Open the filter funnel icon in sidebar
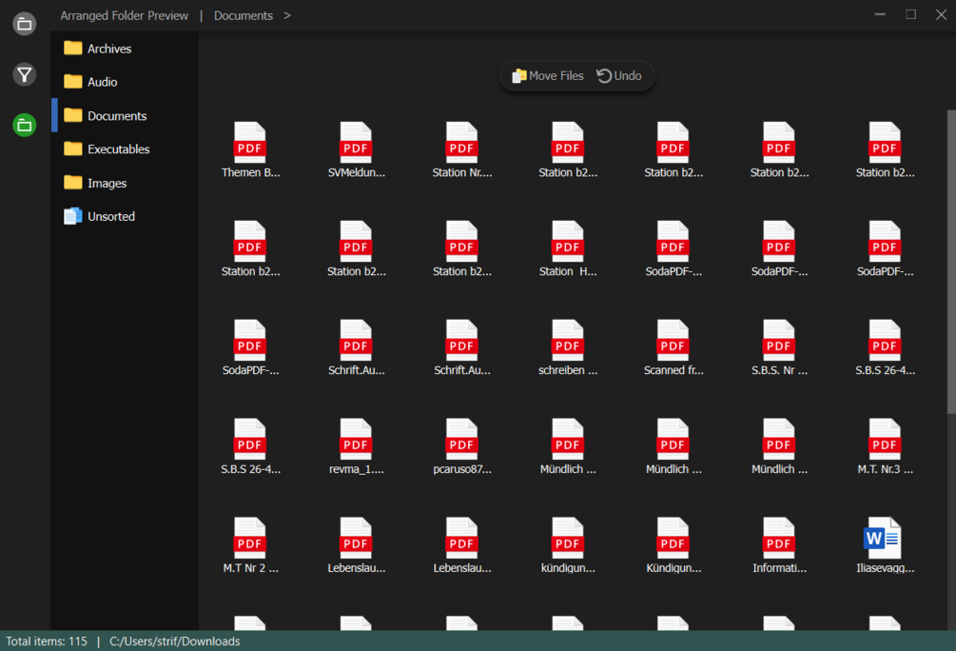 point(25,74)
